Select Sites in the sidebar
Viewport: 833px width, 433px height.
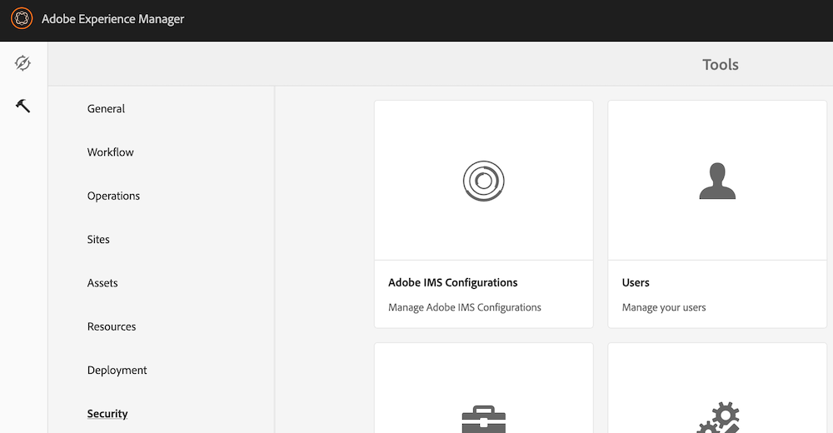click(x=98, y=239)
